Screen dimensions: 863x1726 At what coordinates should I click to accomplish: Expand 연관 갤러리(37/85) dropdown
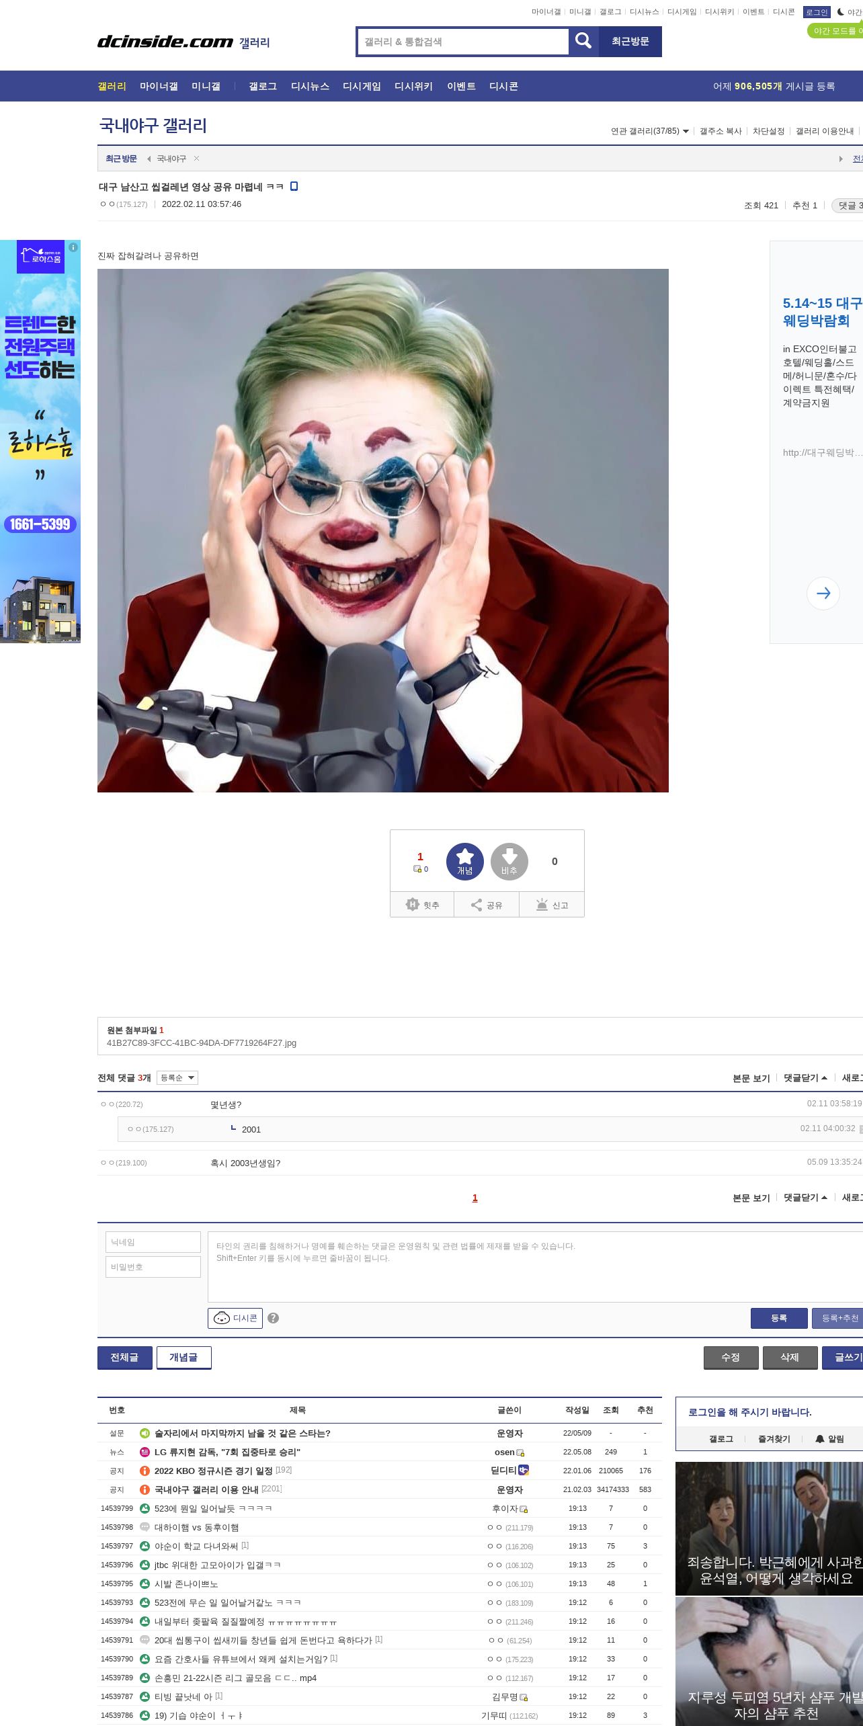point(650,131)
